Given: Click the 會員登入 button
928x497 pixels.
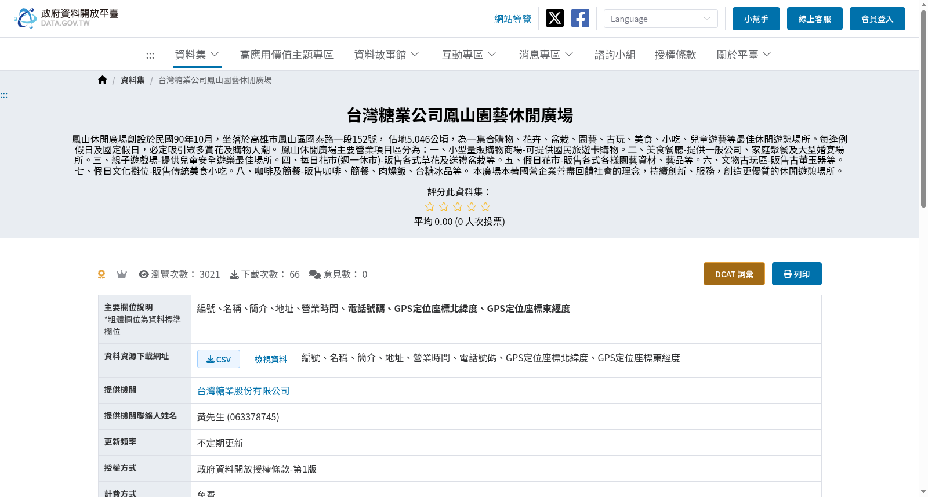Looking at the screenshot, I should tap(878, 19).
